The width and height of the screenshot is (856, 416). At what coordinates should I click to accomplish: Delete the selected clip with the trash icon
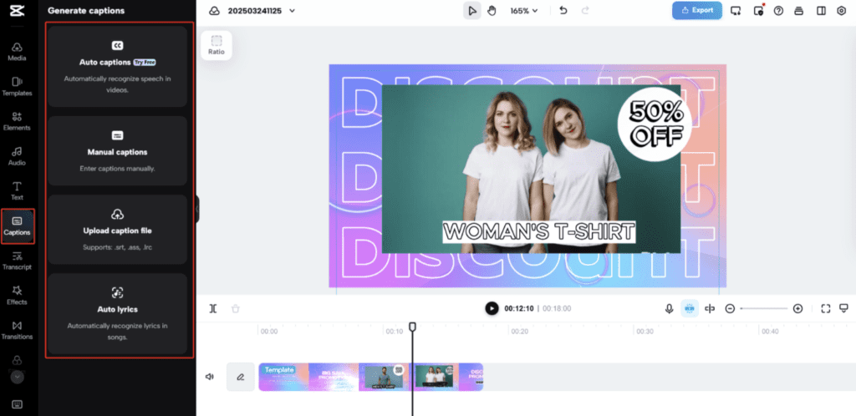[235, 308]
